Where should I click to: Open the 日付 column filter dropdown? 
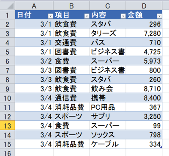(x=50, y=16)
